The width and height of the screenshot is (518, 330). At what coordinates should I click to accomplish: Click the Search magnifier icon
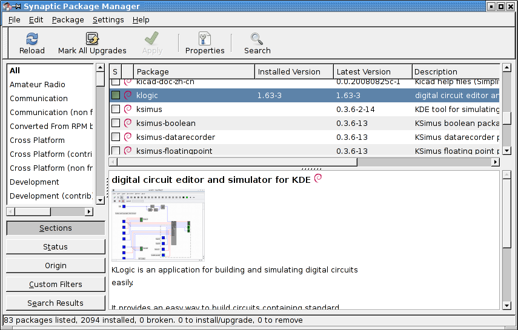257,39
